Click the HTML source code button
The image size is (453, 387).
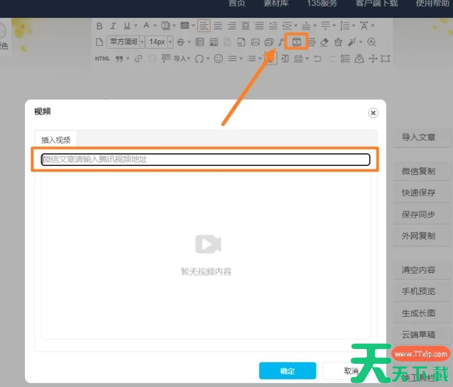[x=102, y=58]
